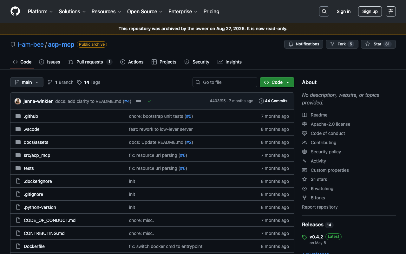Open the Apache-2.0 license link

tap(330, 124)
